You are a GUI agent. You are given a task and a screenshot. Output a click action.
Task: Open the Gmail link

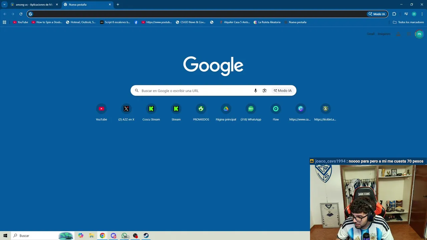pyautogui.click(x=371, y=34)
